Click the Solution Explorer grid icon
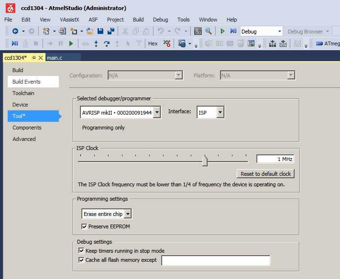The height and width of the screenshot is (279, 340). 198,31
